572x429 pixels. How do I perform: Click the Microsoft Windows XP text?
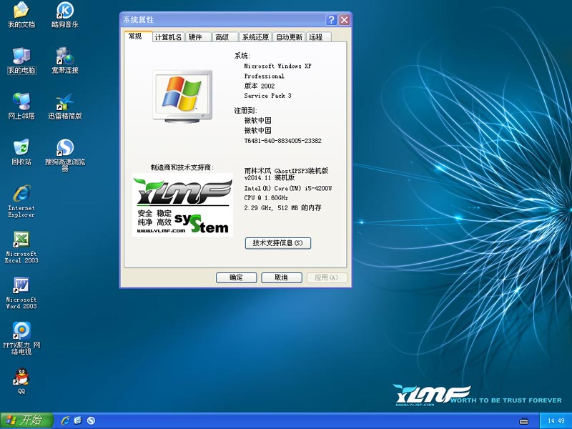tap(277, 66)
